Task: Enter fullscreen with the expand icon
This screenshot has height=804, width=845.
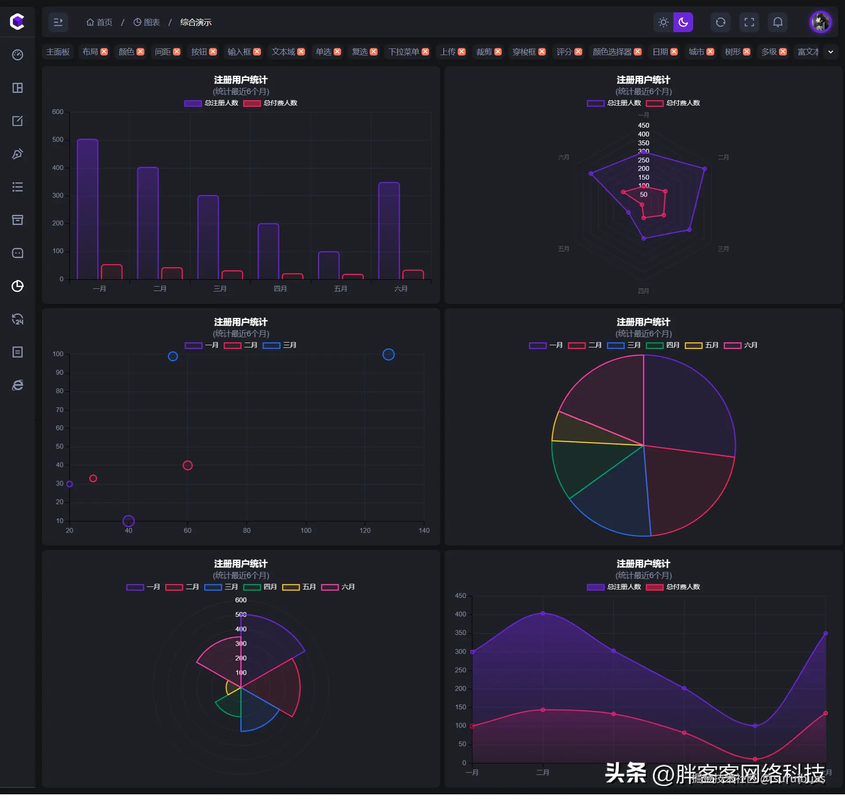Action: (x=749, y=22)
